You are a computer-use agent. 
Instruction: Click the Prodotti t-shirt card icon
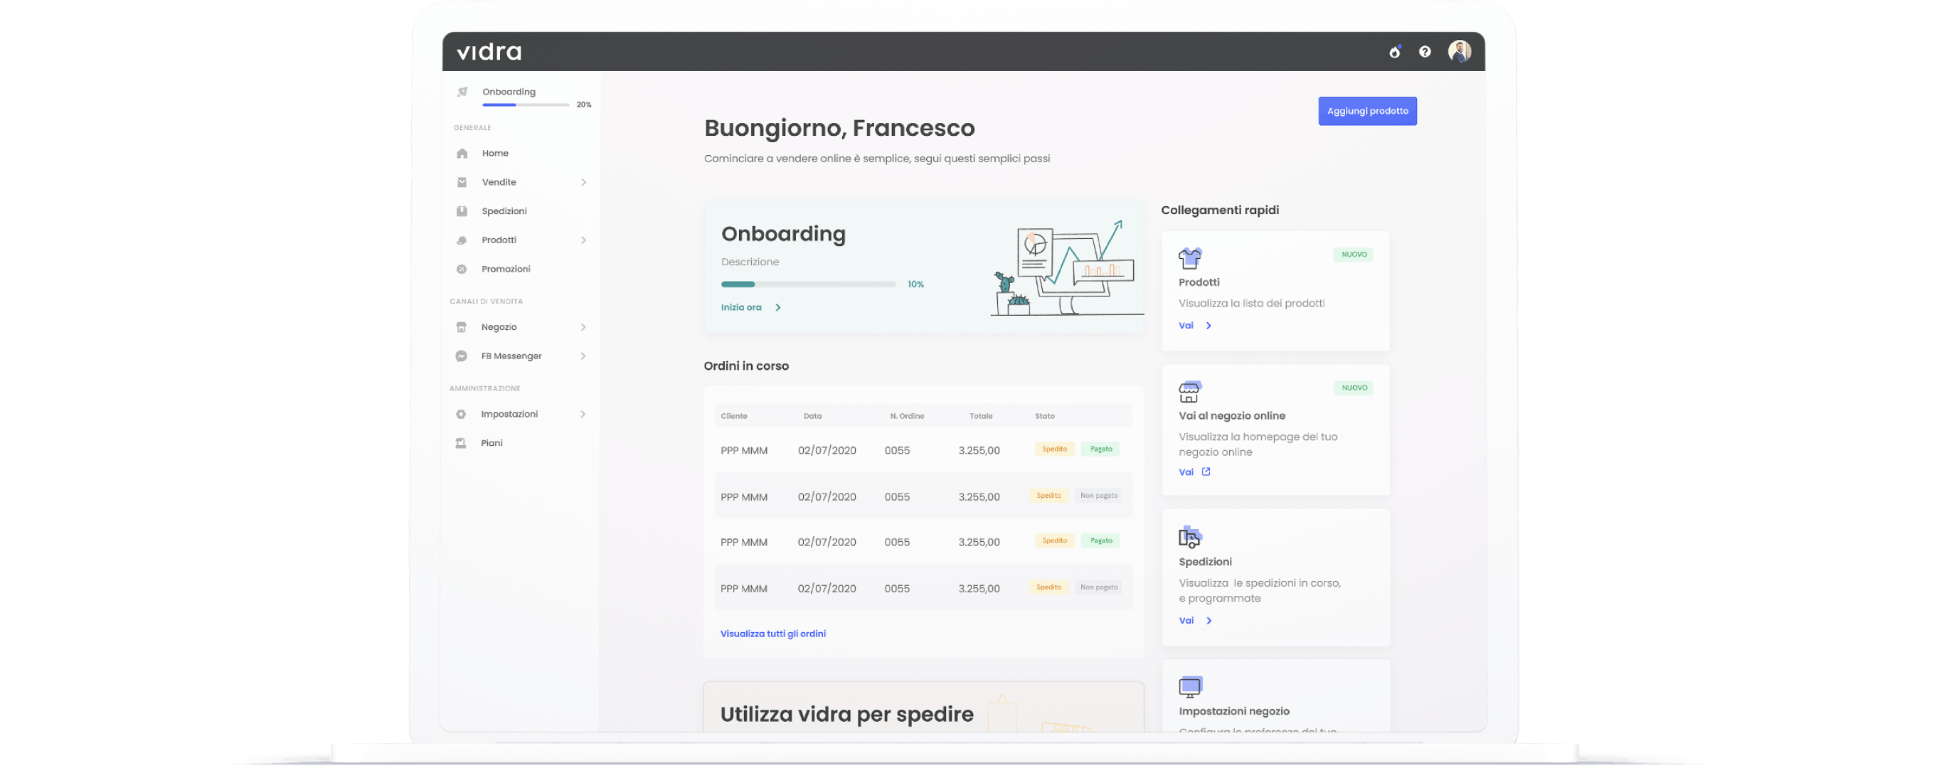(1189, 258)
